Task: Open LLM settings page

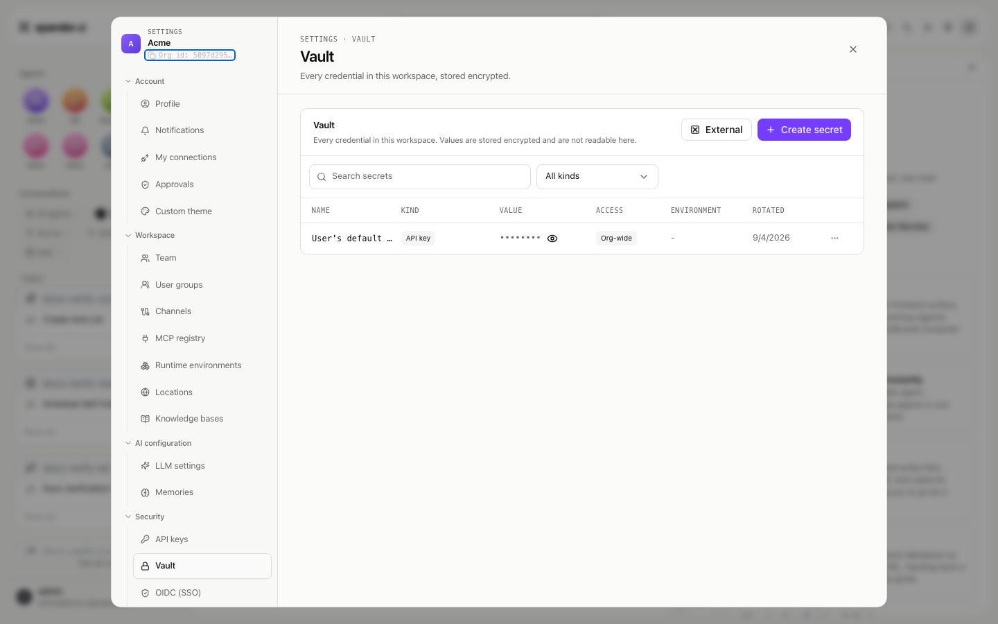Action: [202, 466]
